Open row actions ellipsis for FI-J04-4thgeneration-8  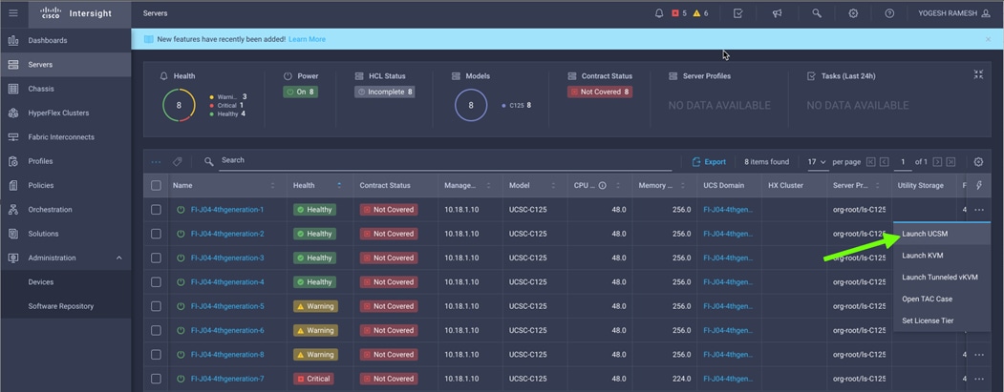point(978,354)
